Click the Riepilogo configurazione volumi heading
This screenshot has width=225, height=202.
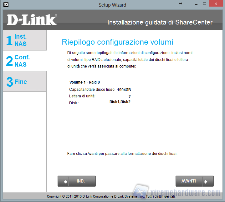pyautogui.click(x=117, y=42)
